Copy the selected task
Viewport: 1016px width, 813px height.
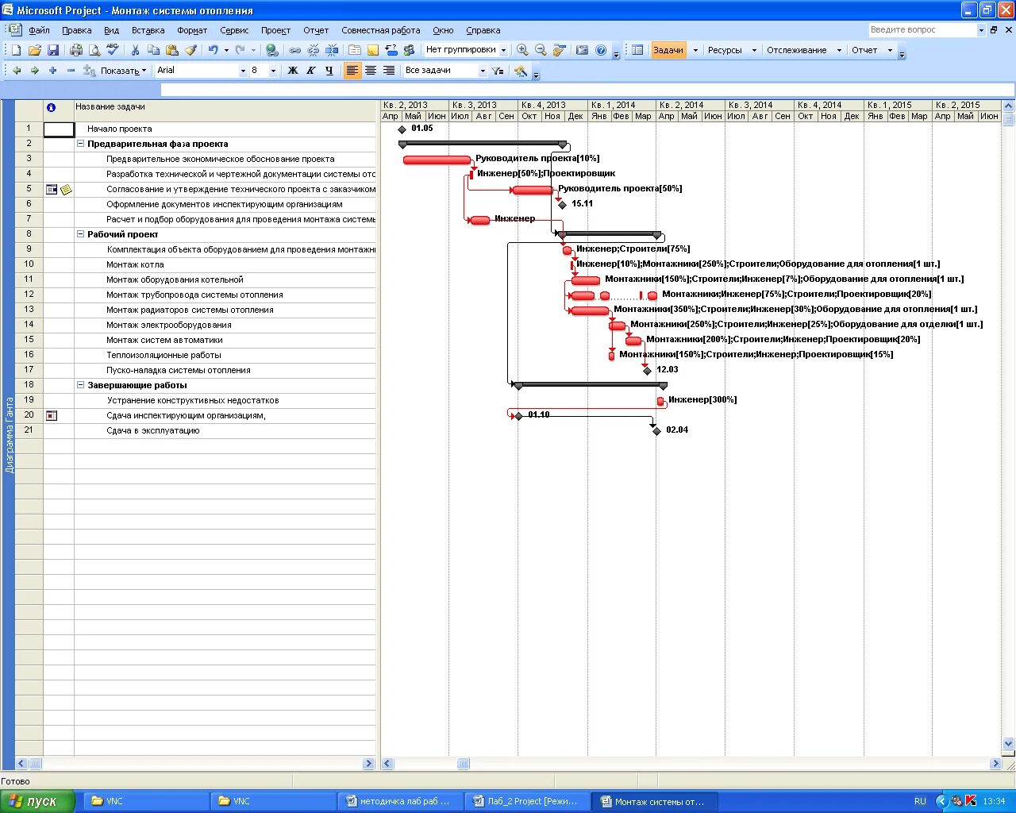click(153, 50)
